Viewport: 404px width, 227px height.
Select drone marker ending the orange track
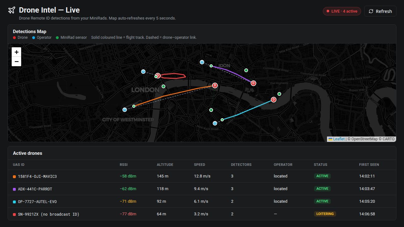(x=215, y=85)
